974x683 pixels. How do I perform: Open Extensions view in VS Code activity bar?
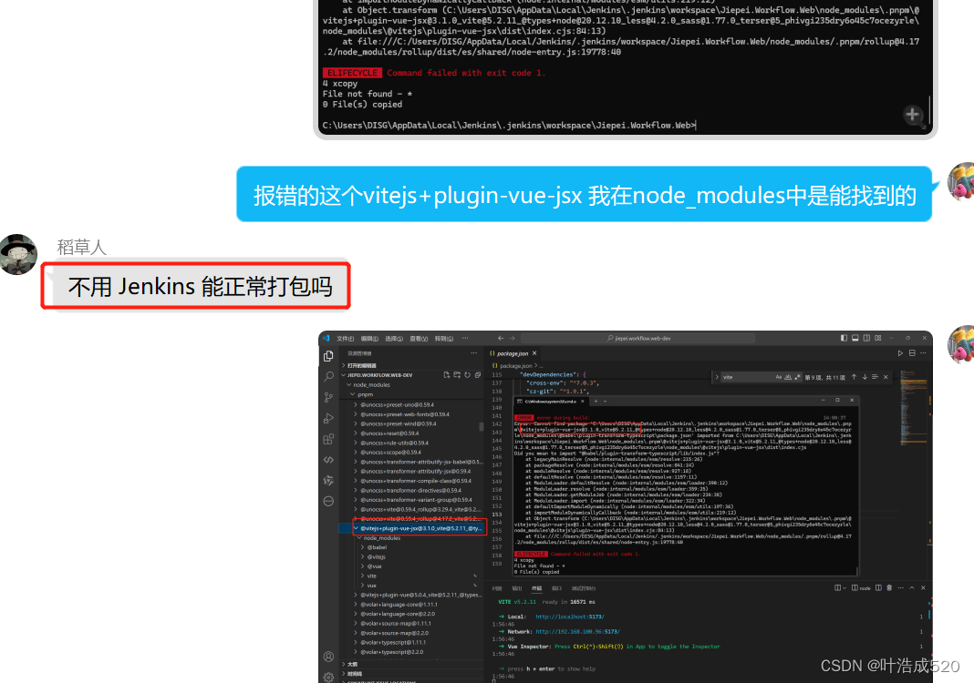328,439
